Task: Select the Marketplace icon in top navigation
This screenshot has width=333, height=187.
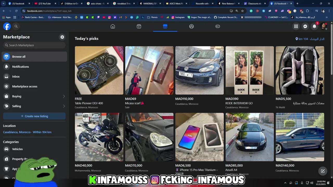Action: point(165,26)
